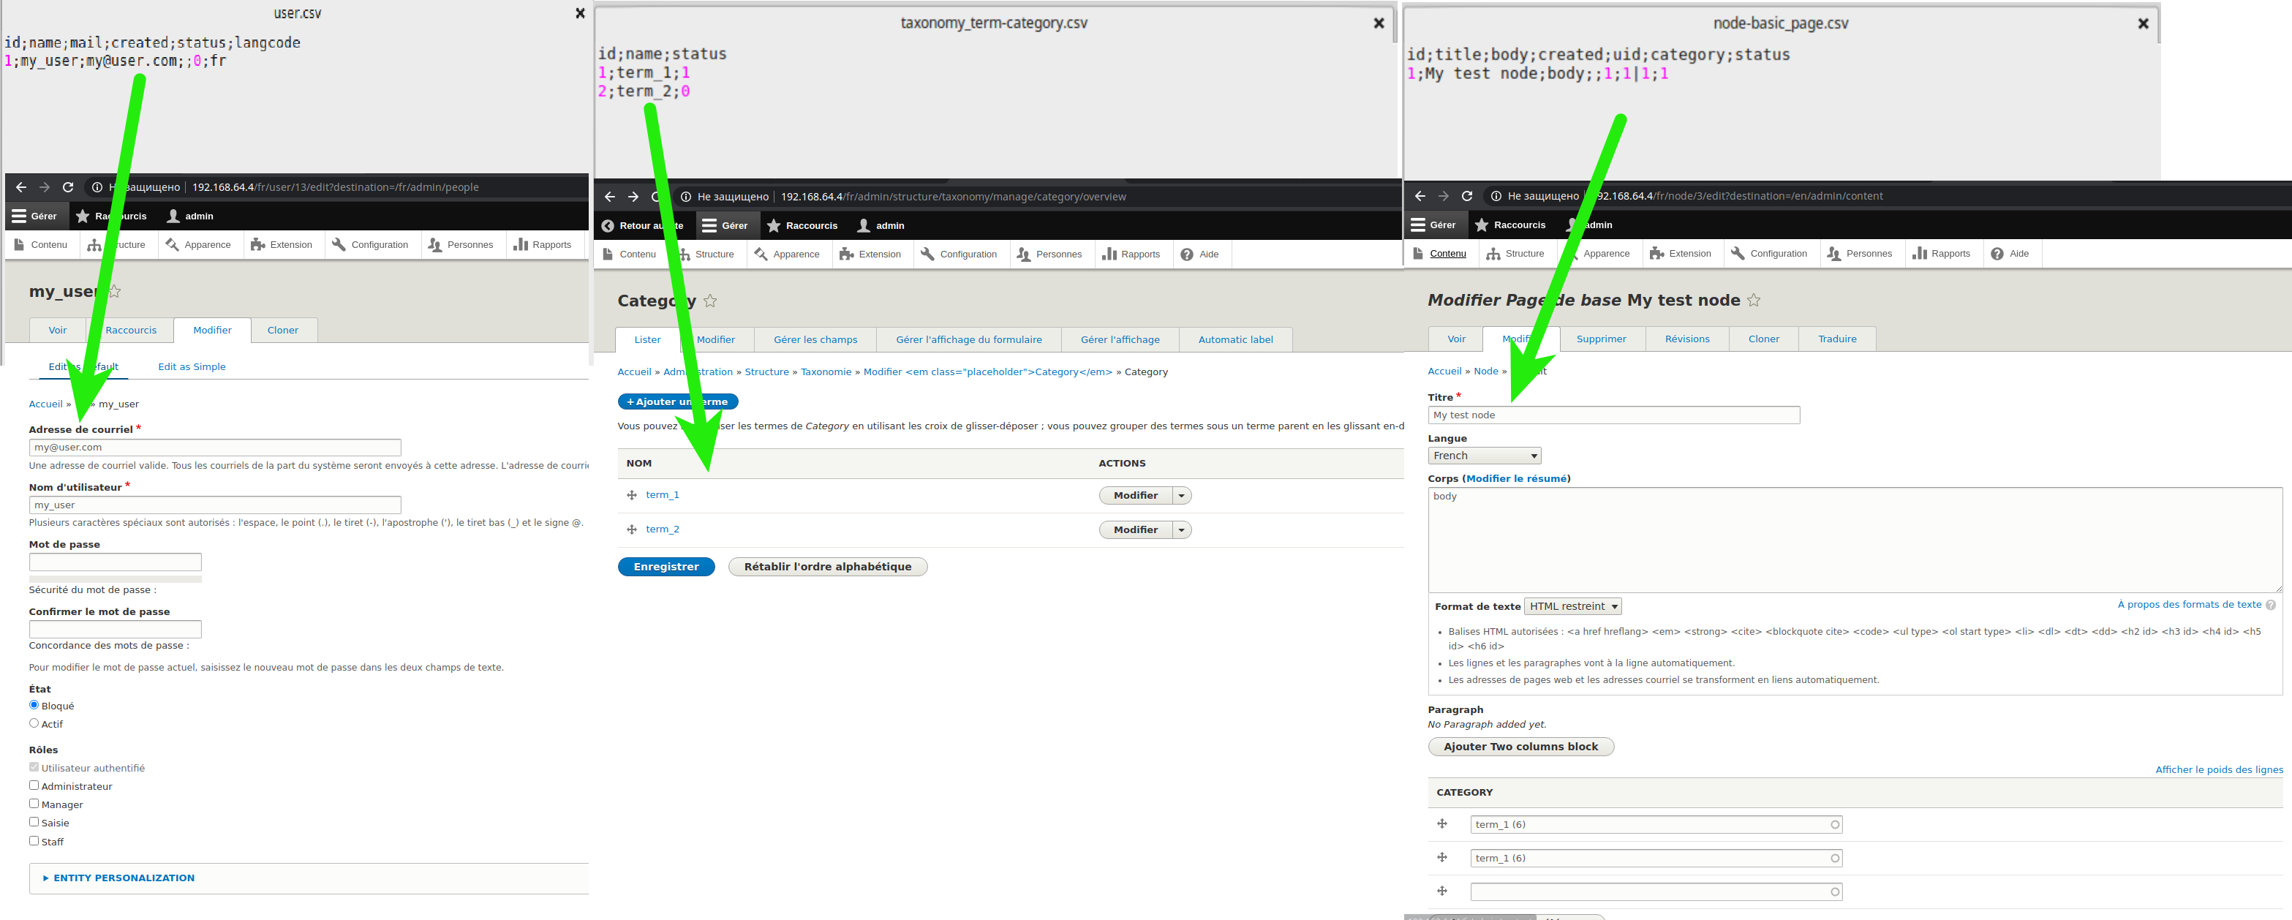The height and width of the screenshot is (920, 2292).
Task: Open the HTML restreint text format dropdown
Action: [1573, 607]
